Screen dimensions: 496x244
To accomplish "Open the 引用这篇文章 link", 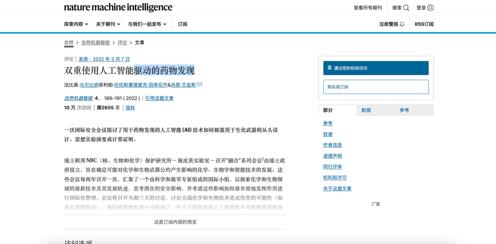I will 159,98.
